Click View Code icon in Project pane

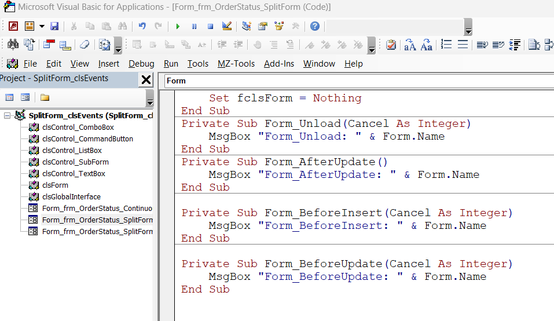click(9, 97)
